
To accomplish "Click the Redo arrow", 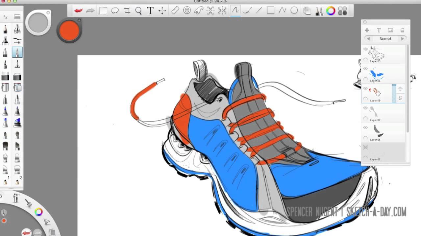I will click(90, 10).
